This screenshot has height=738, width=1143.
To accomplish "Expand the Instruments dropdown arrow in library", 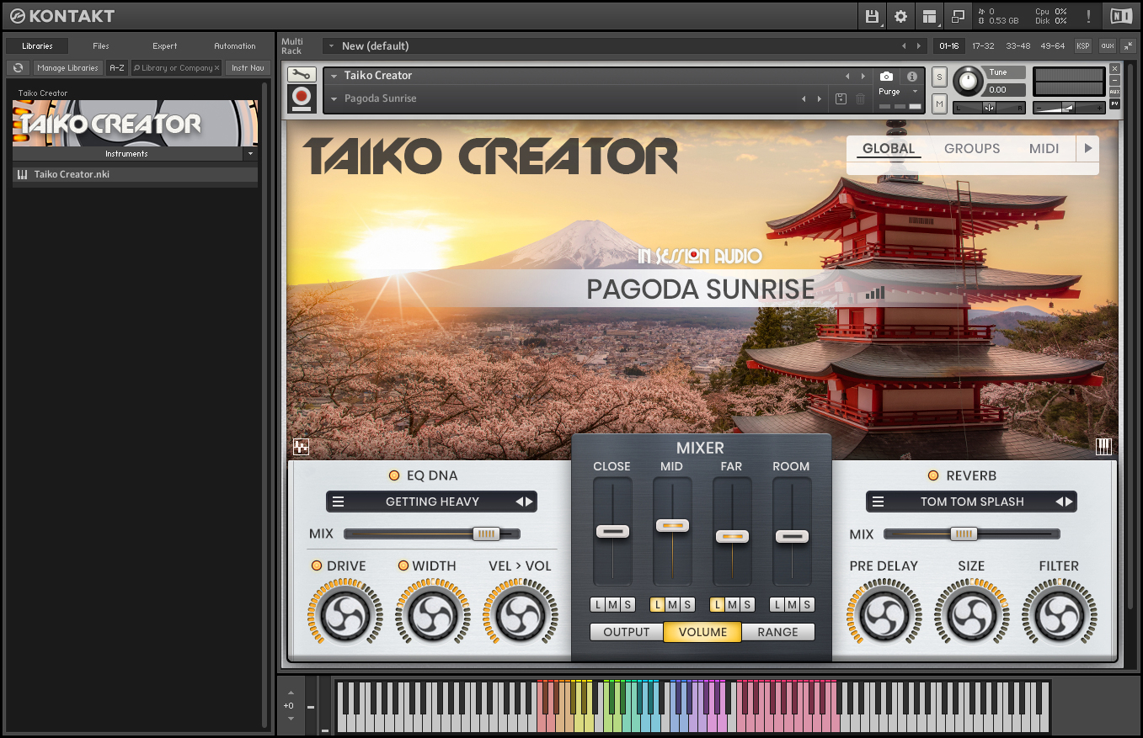I will coord(250,154).
